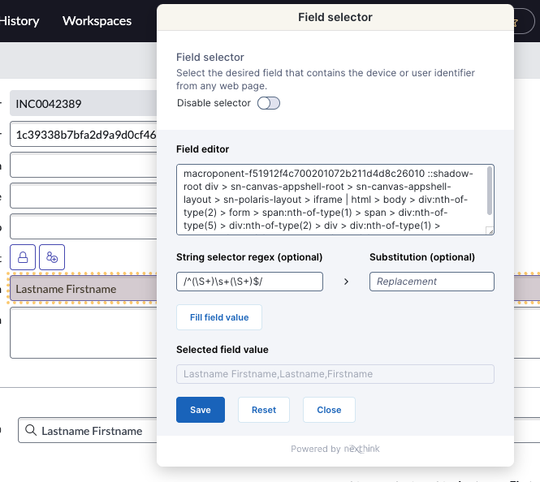Click the favorite star icon in the header

point(514,22)
